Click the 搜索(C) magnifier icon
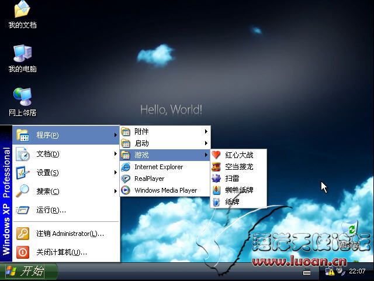This screenshot has width=374, height=281. point(22,191)
